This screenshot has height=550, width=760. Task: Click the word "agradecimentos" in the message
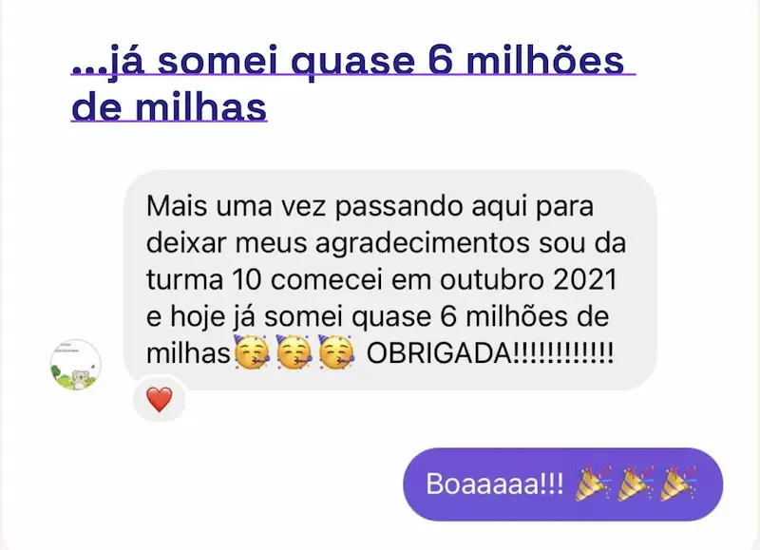(x=422, y=243)
